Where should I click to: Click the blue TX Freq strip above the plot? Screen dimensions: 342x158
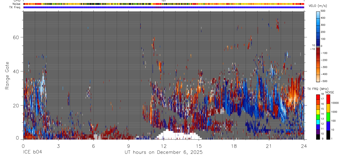tap(164, 7)
